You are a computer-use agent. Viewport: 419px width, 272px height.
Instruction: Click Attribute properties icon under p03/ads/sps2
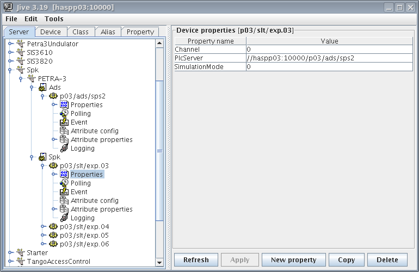point(64,139)
